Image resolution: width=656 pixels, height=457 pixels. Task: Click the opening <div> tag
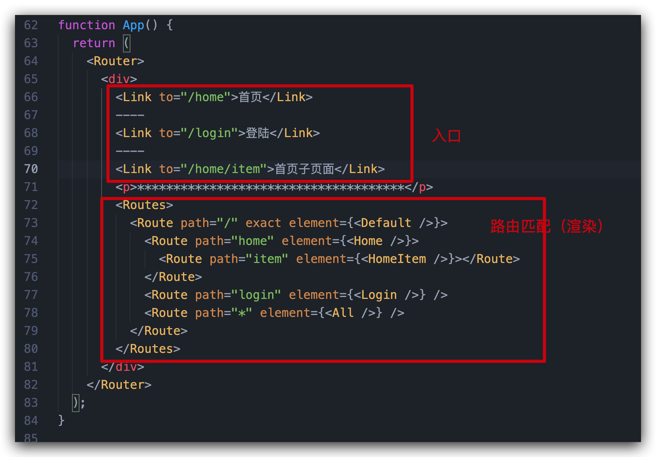119,79
